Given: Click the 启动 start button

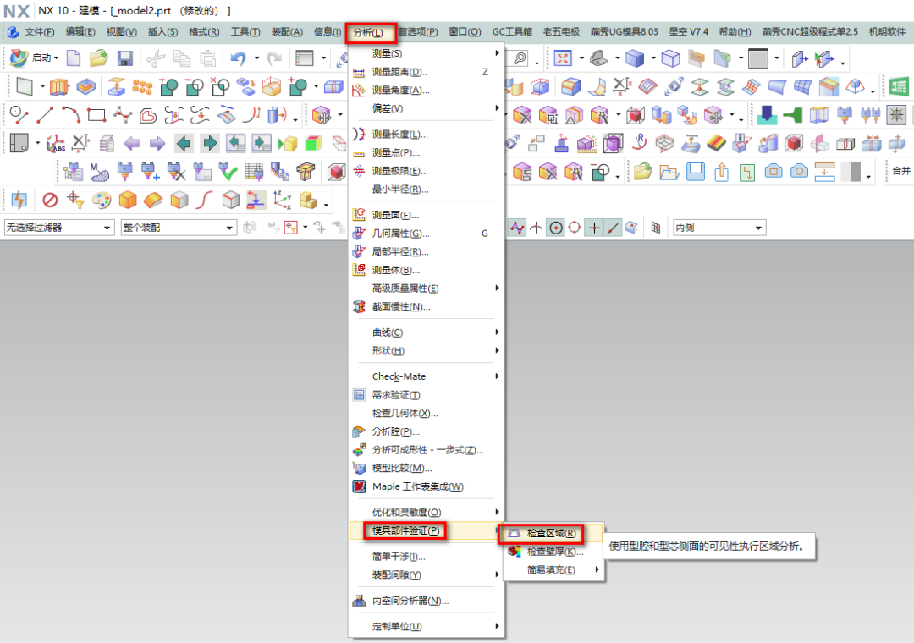Looking at the screenshot, I should tap(35, 58).
